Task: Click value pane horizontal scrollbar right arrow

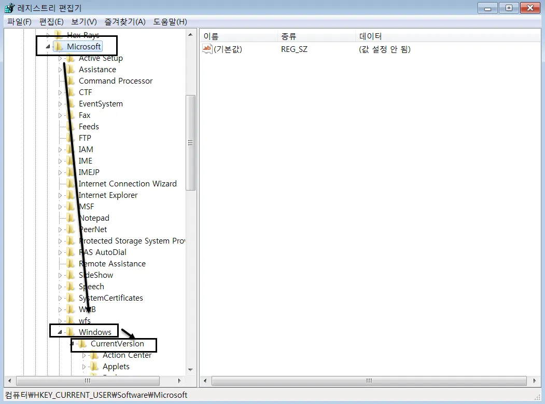Action: [535, 381]
